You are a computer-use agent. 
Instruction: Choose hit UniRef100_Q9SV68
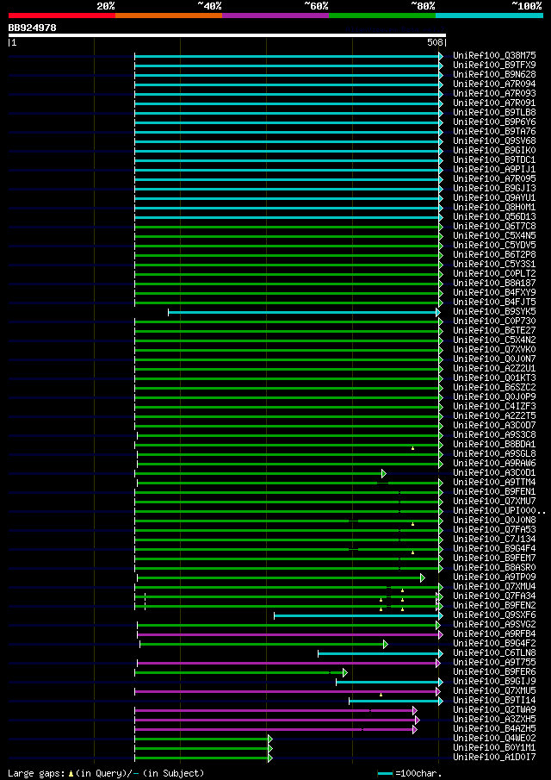click(494, 141)
